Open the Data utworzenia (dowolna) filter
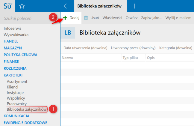Image resolution: width=194 pixels, height=126 pixels. (x=85, y=48)
